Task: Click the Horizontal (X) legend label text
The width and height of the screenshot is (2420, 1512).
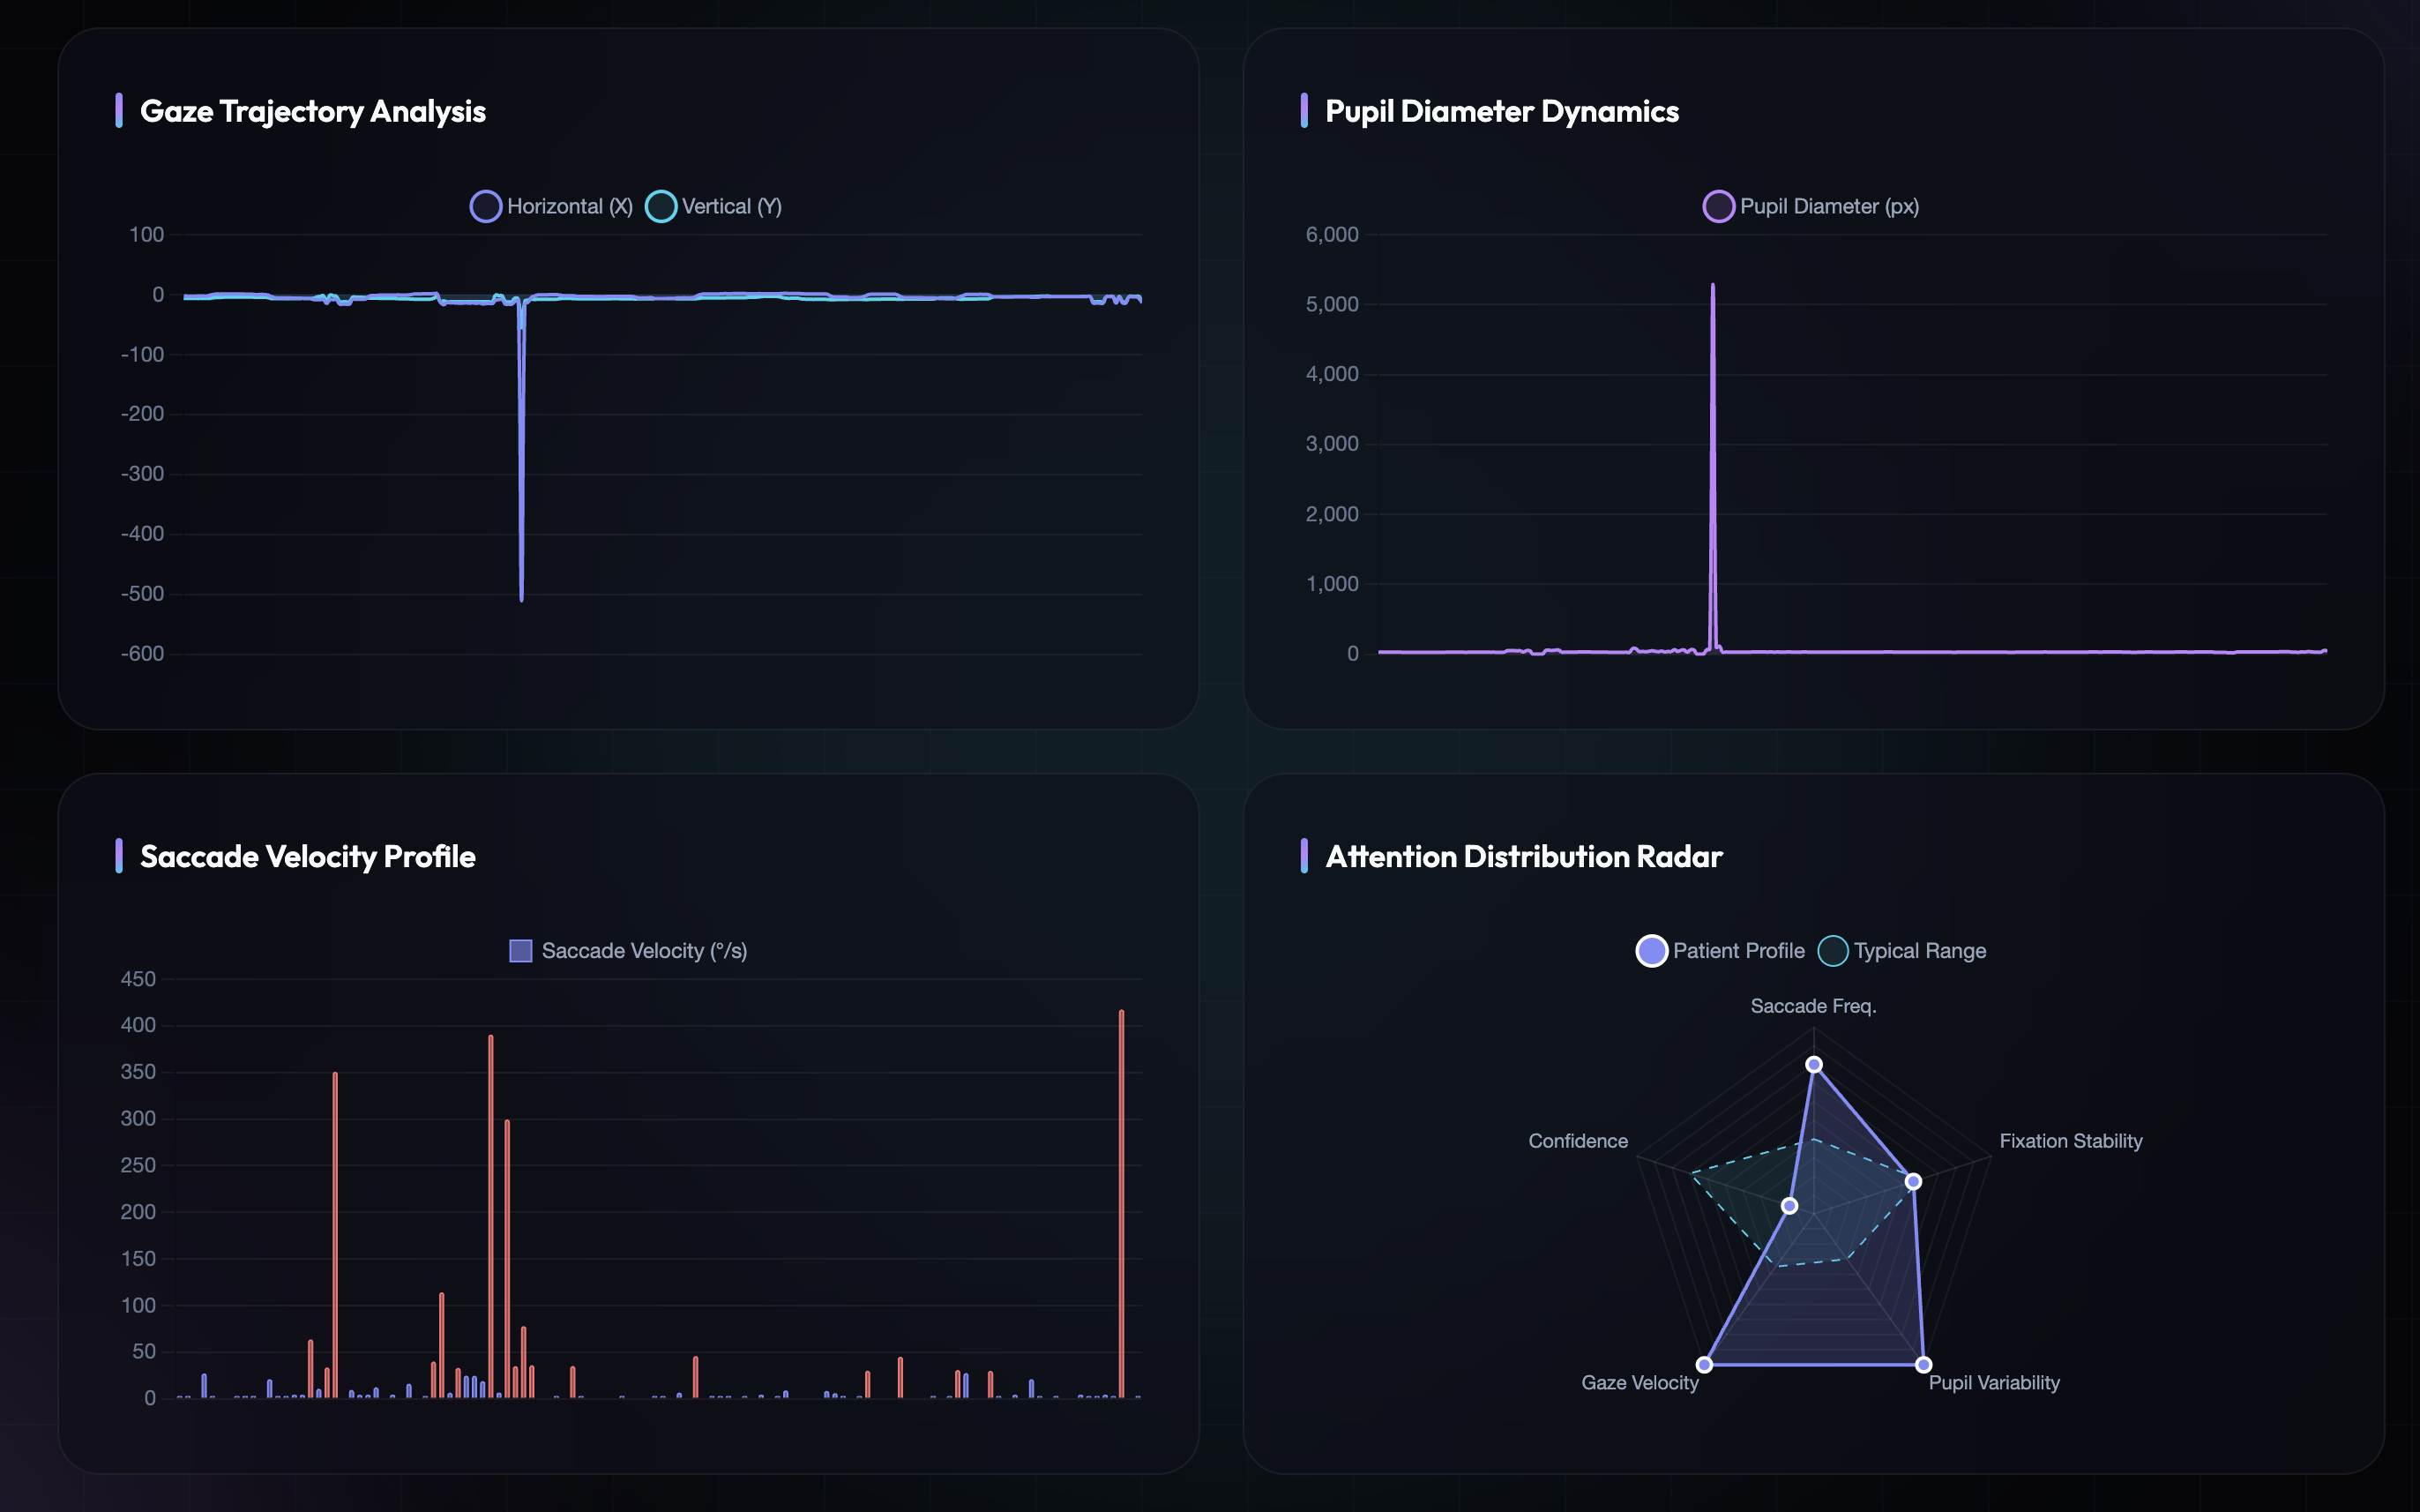Action: pyautogui.click(x=570, y=206)
